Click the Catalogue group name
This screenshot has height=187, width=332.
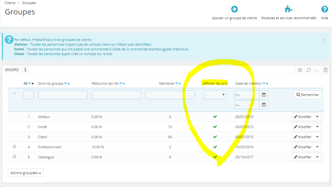pos(46,157)
